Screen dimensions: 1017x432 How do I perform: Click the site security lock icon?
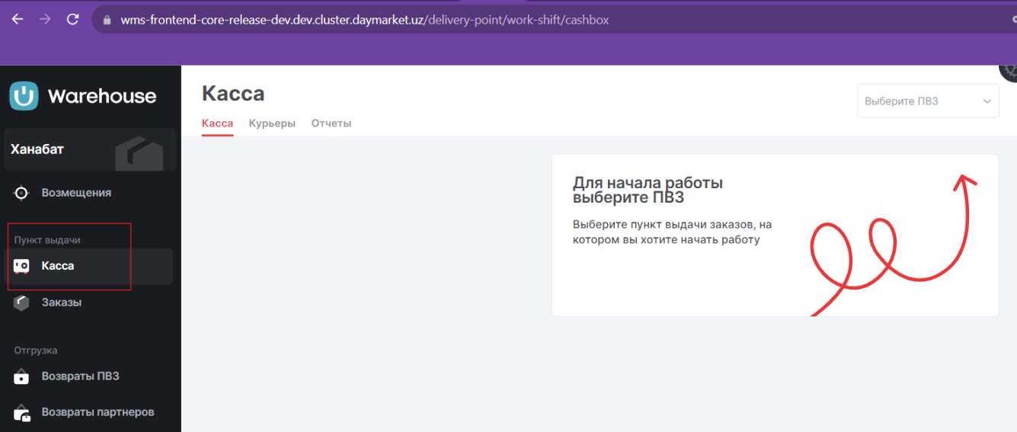click(107, 21)
